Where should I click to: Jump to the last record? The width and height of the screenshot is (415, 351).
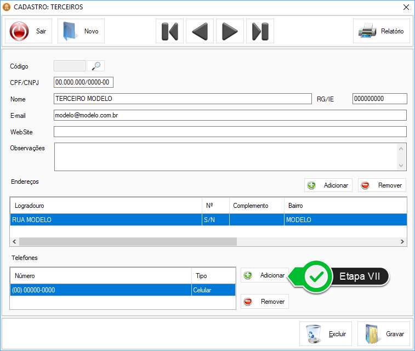(260, 31)
